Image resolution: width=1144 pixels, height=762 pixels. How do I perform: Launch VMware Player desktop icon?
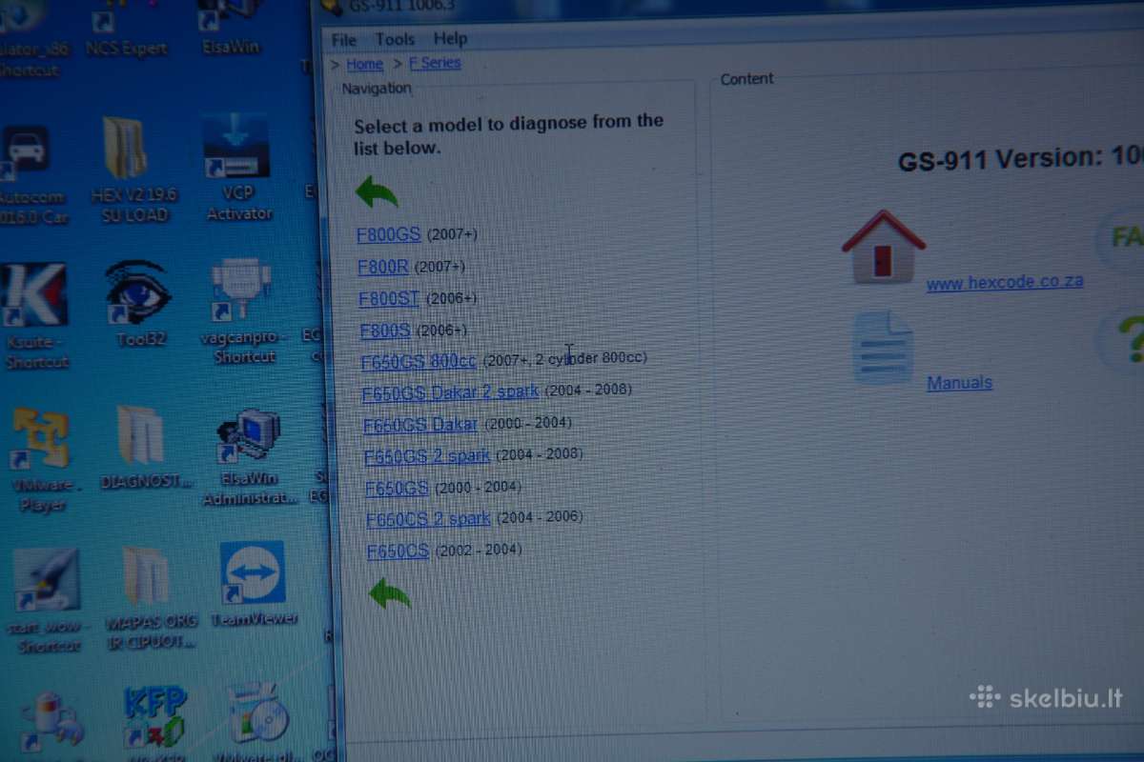[42, 461]
